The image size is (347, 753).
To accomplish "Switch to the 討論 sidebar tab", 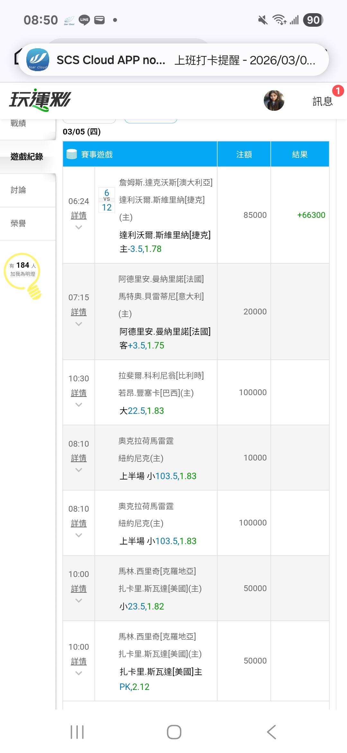I will (x=18, y=190).
